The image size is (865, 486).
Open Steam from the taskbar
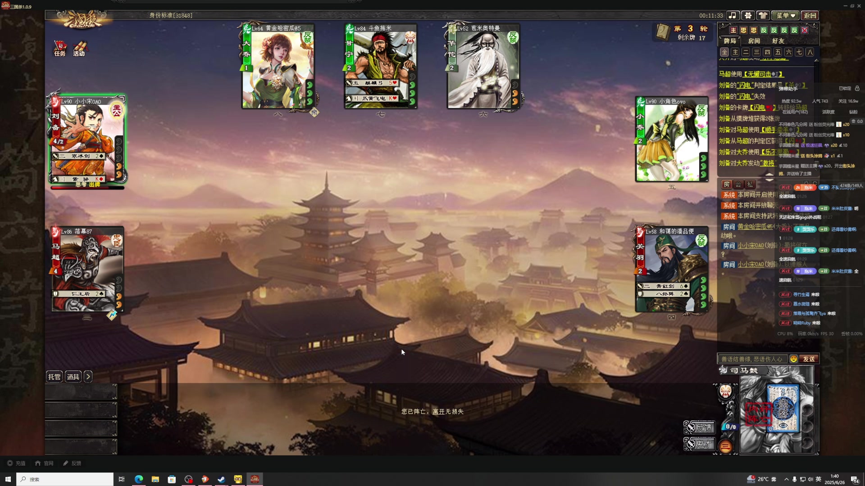[221, 479]
